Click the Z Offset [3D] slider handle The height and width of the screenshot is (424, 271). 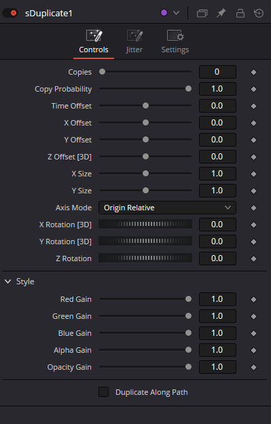click(145, 157)
